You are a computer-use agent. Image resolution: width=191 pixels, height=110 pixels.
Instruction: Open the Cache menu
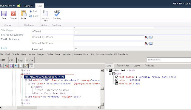[50, 54]
